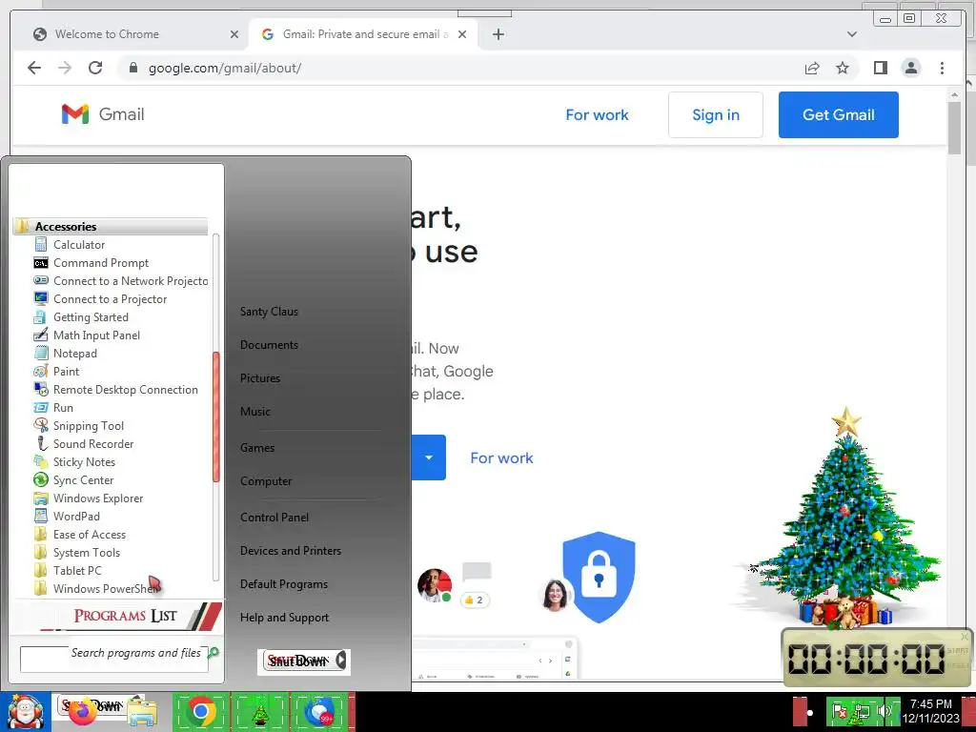Screen dimensions: 976x732
Task: Close the Gmail tab
Action: [462, 34]
